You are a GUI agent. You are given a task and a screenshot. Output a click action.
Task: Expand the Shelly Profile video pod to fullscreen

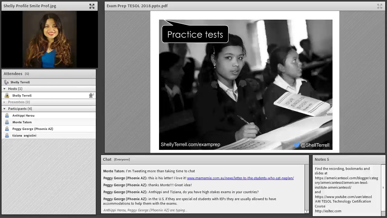(x=92, y=6)
